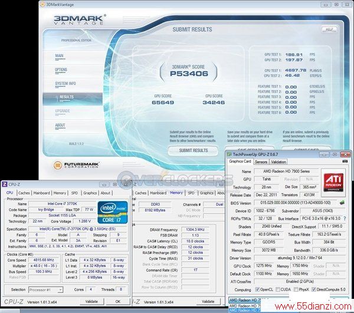Click the ATI CrossFire field Enabled (2 GPUs)
This screenshot has width=354, height=313.
[x=300, y=281]
